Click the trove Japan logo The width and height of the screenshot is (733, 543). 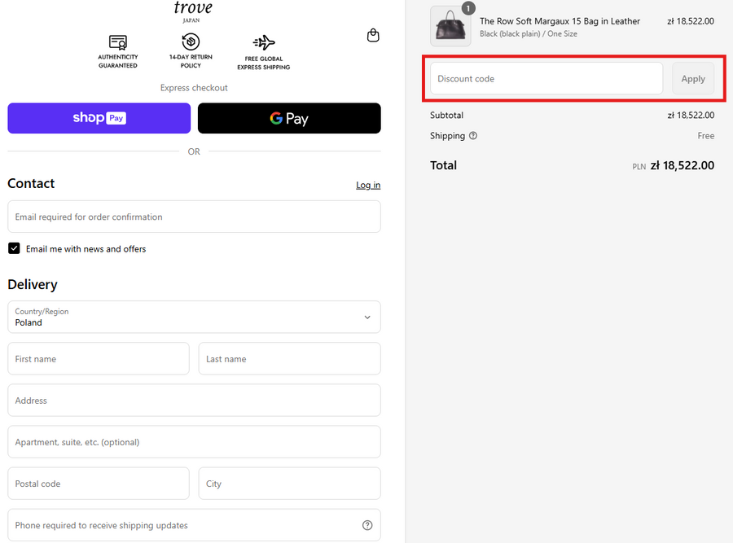[x=193, y=11]
